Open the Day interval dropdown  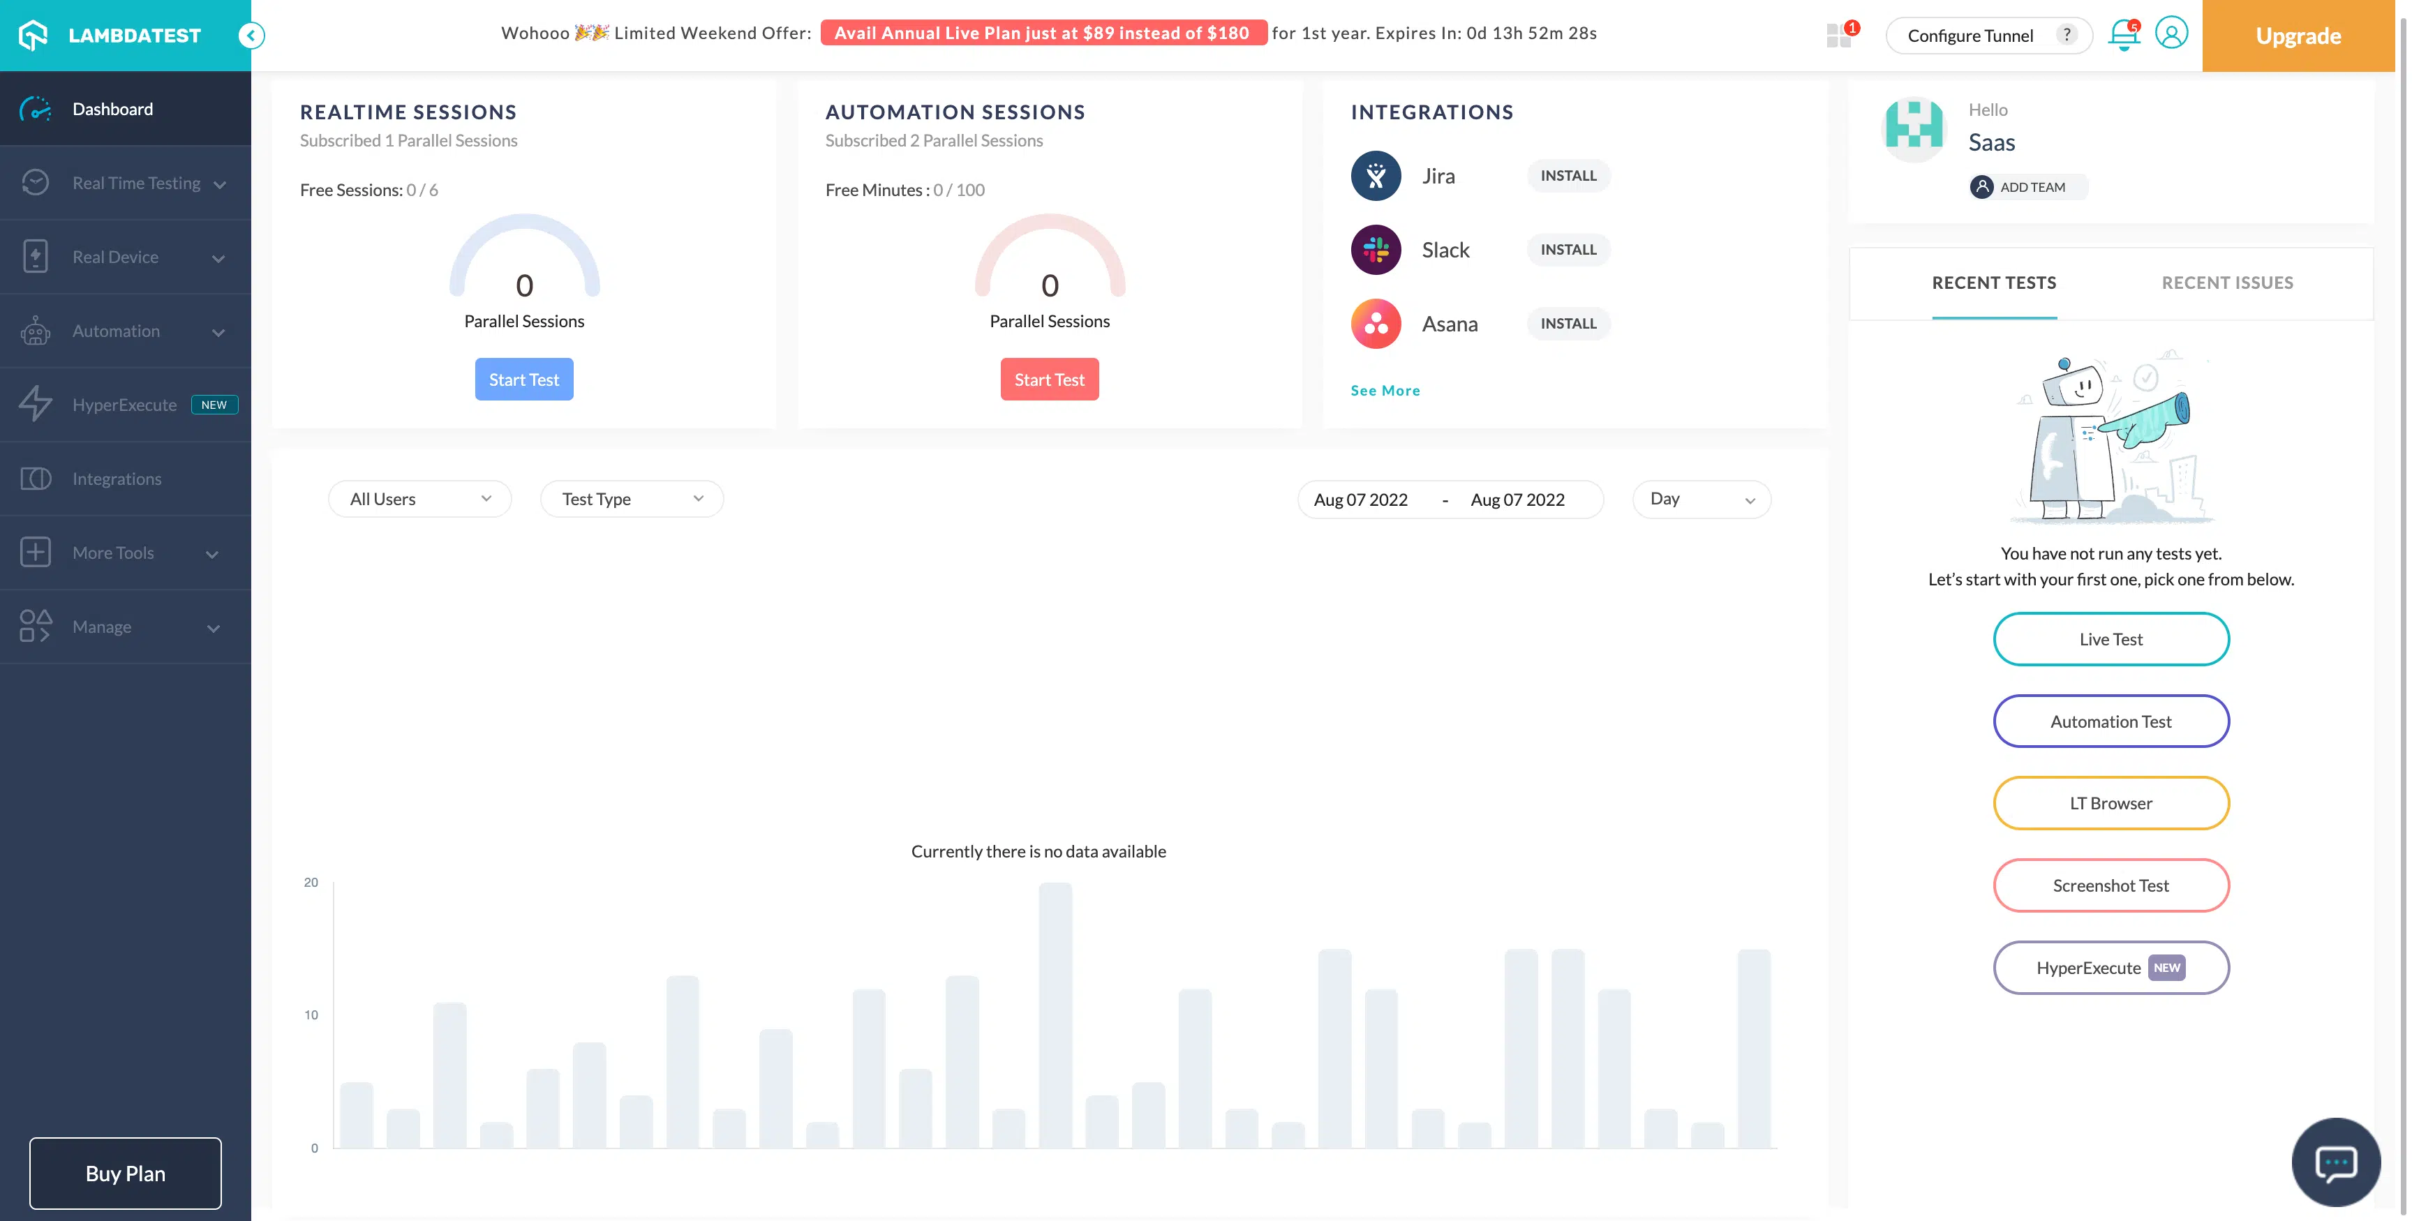(1702, 499)
